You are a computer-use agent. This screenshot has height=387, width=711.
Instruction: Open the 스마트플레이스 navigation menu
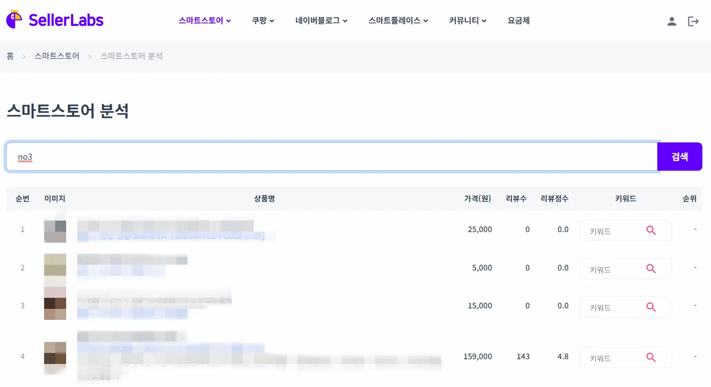coord(398,21)
